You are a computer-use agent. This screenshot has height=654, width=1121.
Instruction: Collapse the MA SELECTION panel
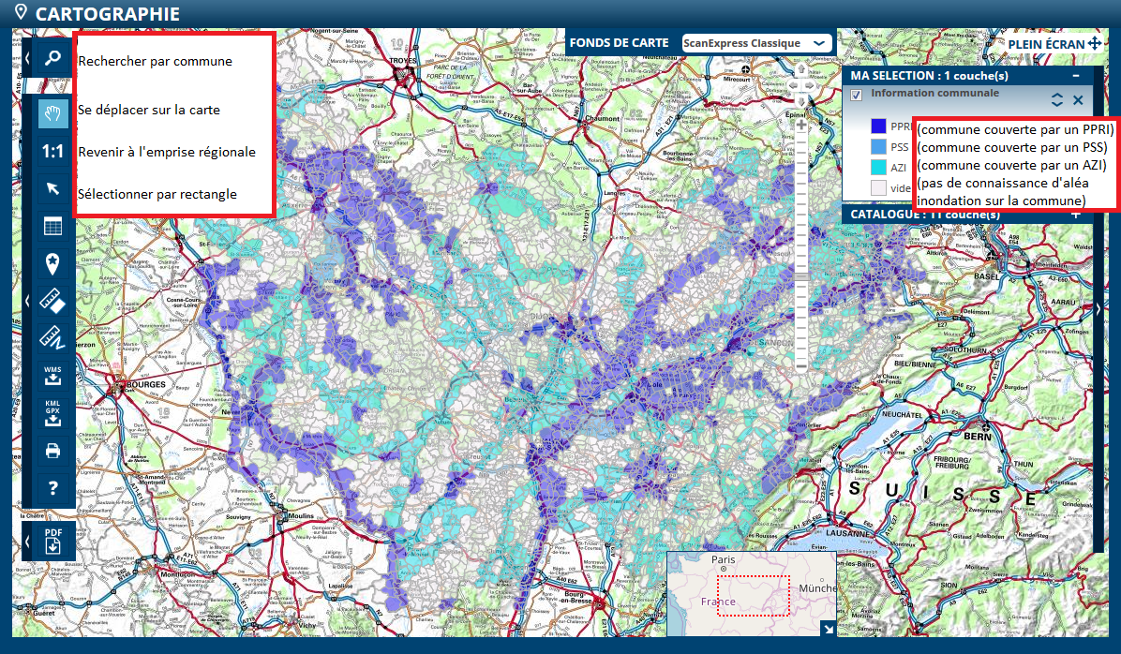tap(1076, 76)
